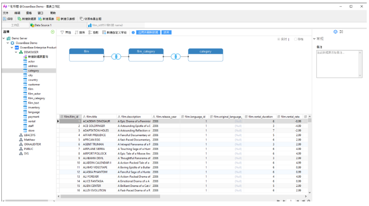The height and width of the screenshot is (206, 369).
Task: Open the filter (筛选) funnel tool
Action: tap(66, 32)
